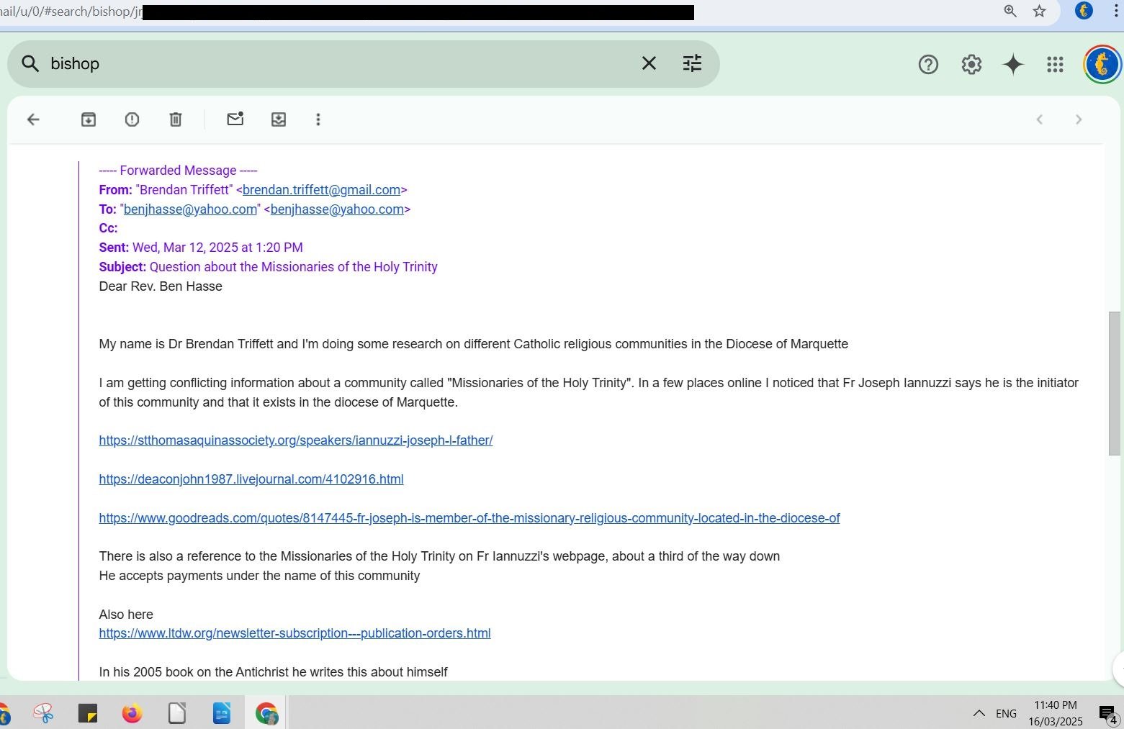
Task: Open the More options three-dot menu
Action: point(318,119)
